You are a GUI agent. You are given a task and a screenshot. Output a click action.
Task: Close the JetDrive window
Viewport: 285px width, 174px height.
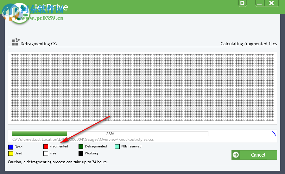point(271,3)
